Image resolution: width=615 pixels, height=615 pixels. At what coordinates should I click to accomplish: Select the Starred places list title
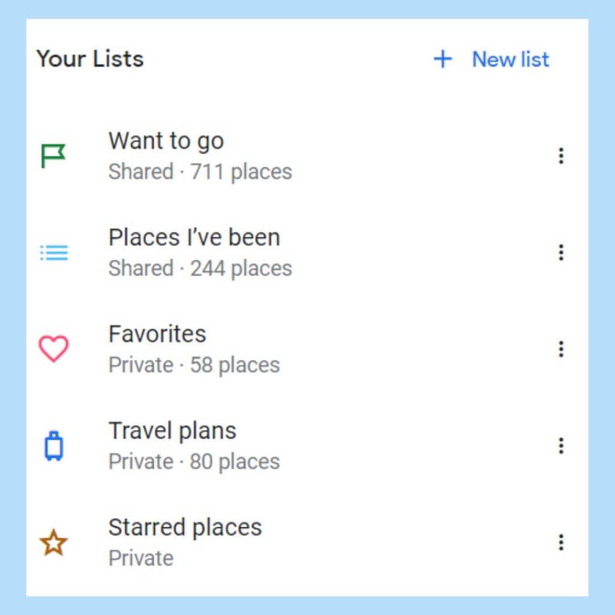(x=185, y=527)
